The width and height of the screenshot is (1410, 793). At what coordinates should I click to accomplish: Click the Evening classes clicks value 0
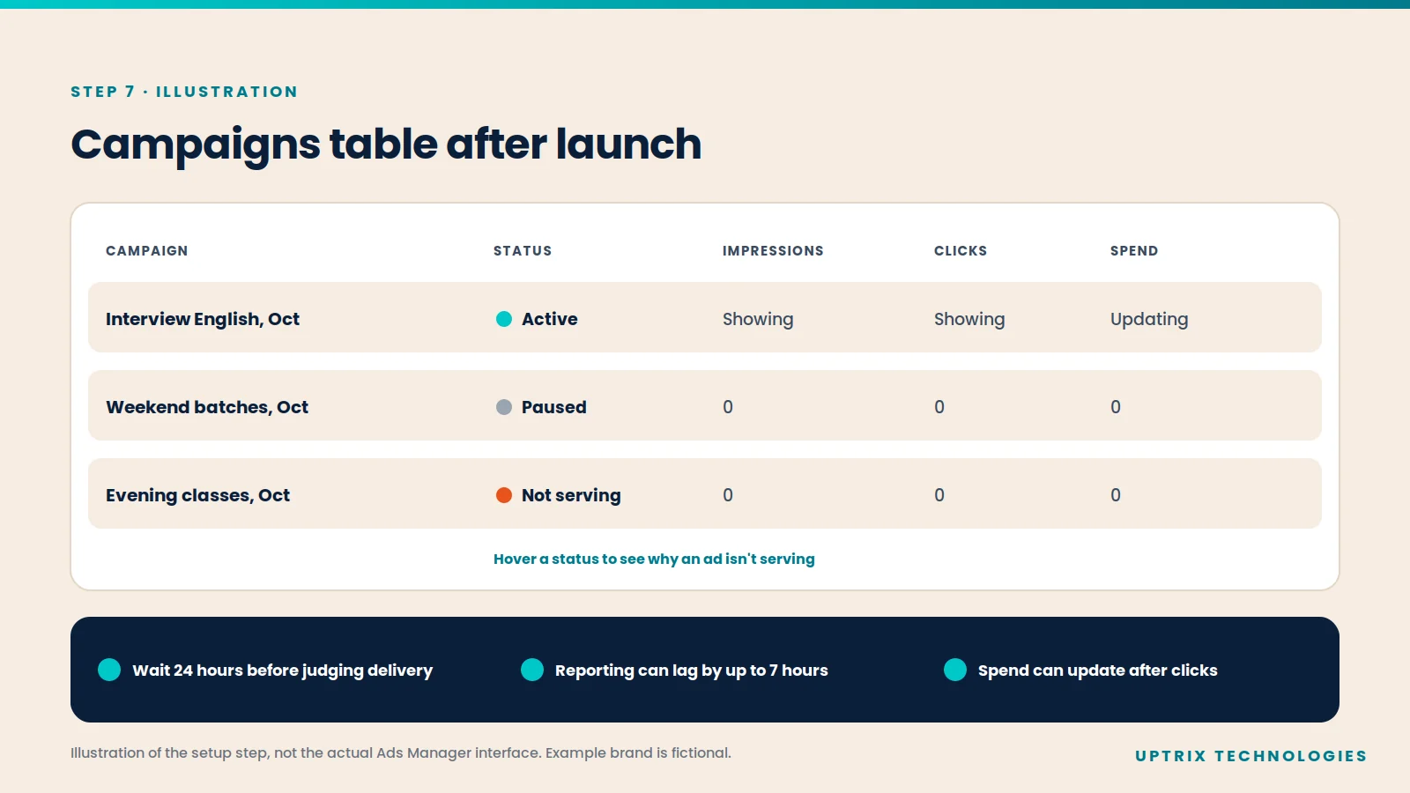point(939,495)
